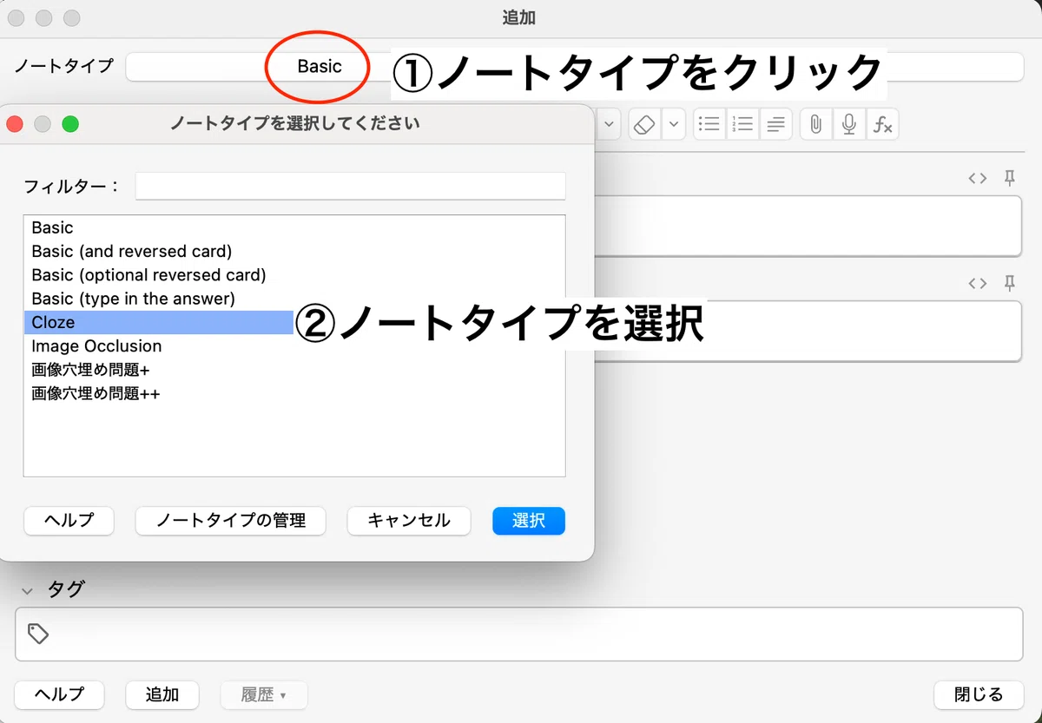Insert an unordered bullet list
1042x723 pixels.
tap(709, 124)
